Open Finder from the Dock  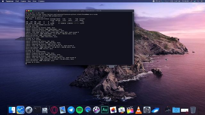tap(12, 110)
